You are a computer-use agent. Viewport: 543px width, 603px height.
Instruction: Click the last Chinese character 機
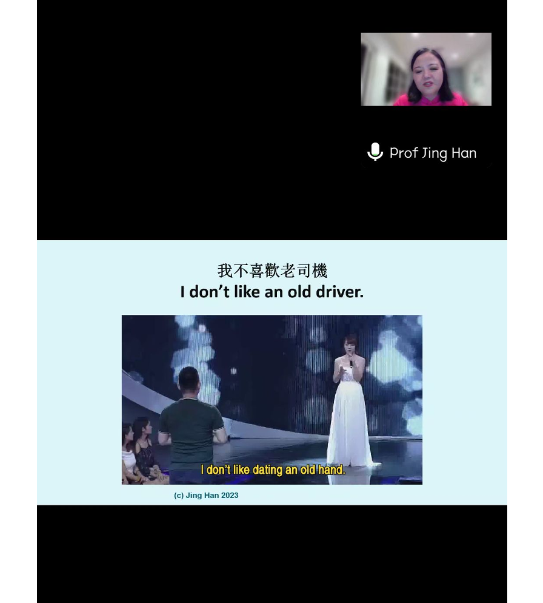(319, 271)
